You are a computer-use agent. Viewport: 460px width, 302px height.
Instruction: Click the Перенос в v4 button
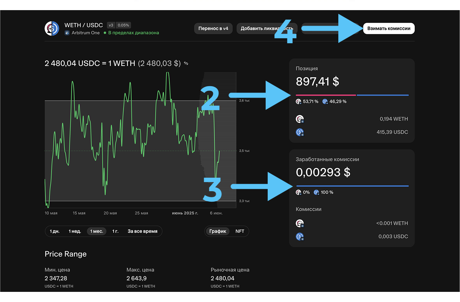coord(213,29)
